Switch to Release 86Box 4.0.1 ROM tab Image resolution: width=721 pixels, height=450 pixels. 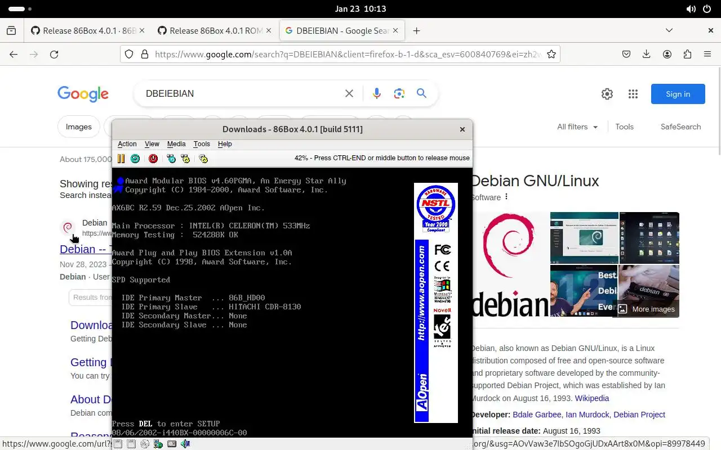coord(214,31)
